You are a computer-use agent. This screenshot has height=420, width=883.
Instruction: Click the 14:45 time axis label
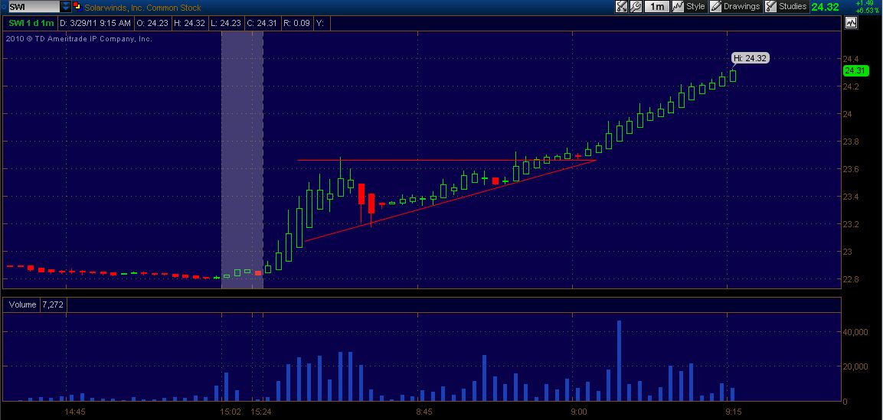[75, 412]
